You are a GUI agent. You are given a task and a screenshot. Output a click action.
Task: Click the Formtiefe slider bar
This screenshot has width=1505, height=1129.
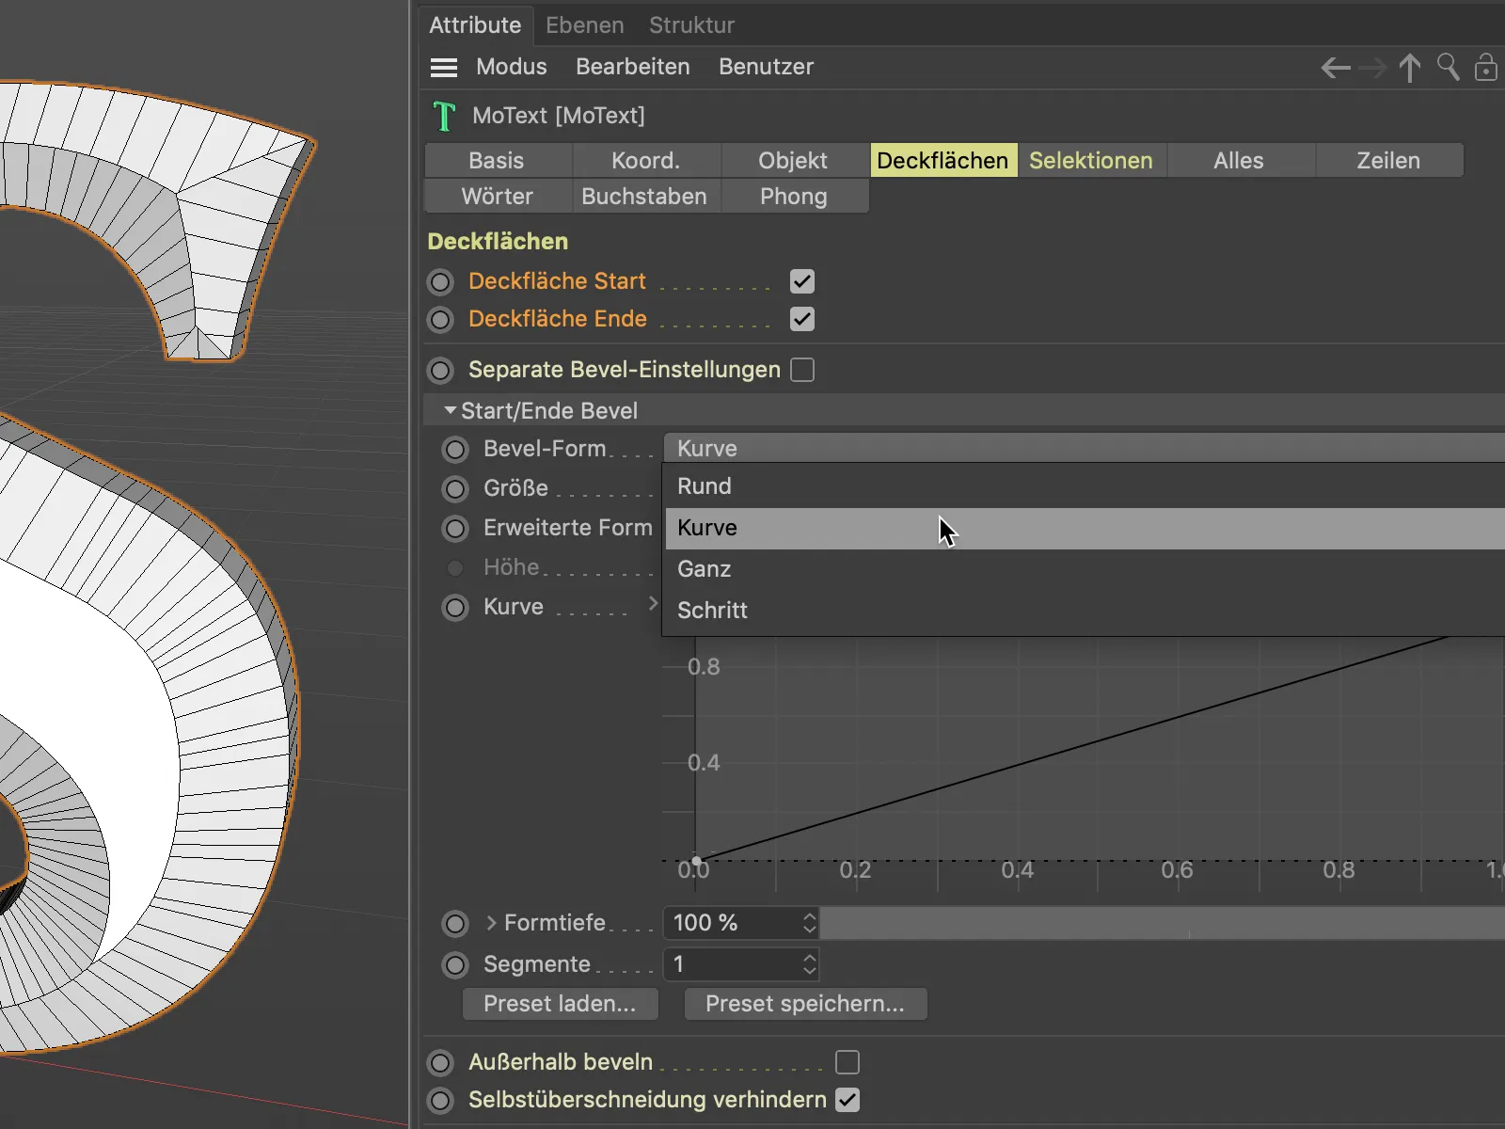[x=1163, y=923]
